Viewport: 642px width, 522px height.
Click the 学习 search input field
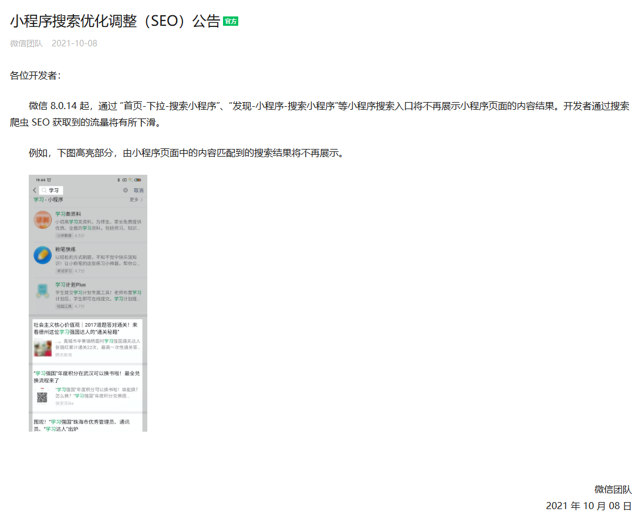(51, 190)
